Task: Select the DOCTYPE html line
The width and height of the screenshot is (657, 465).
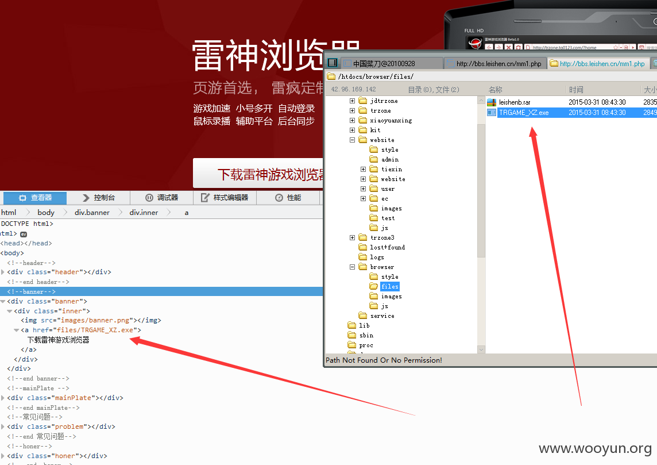Action: [x=27, y=224]
